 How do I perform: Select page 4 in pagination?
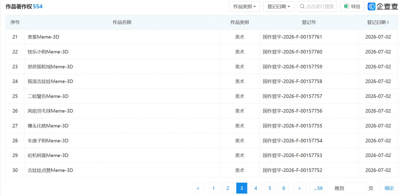(x=256, y=188)
